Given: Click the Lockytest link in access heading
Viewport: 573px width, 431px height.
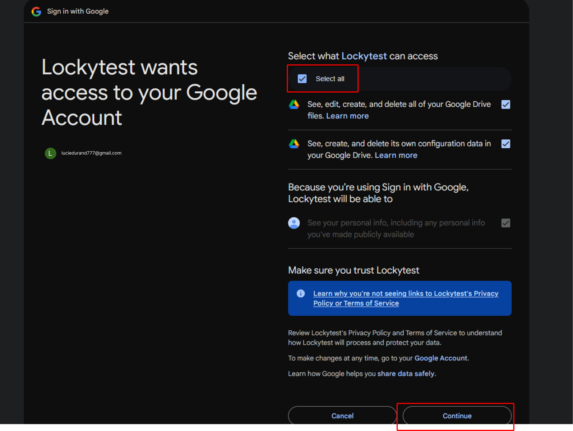Looking at the screenshot, I should [x=364, y=56].
